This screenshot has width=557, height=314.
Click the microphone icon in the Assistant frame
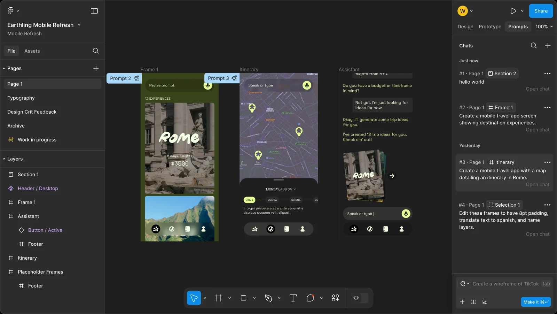406,214
